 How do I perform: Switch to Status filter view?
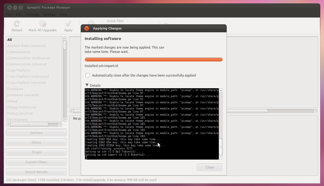click(x=36, y=142)
